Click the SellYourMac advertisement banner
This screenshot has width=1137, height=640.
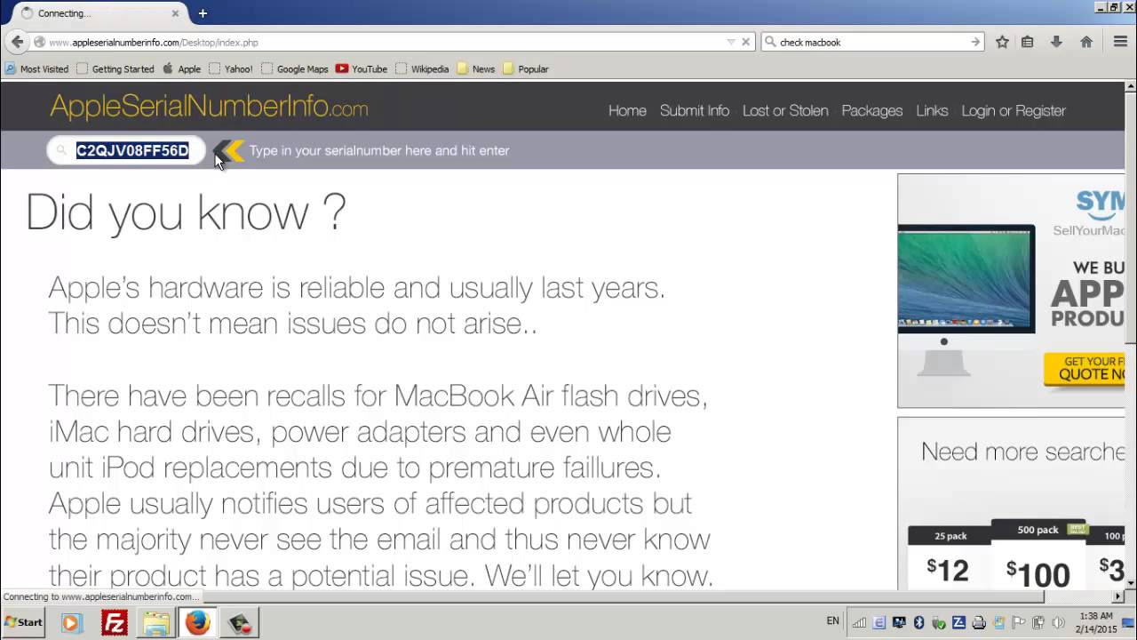1011,291
